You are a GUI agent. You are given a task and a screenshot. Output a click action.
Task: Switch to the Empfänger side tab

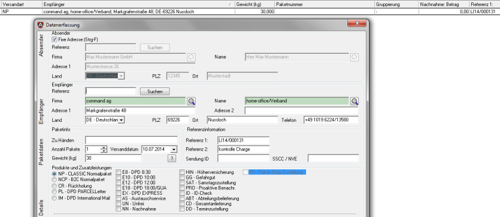[x=41, y=111]
